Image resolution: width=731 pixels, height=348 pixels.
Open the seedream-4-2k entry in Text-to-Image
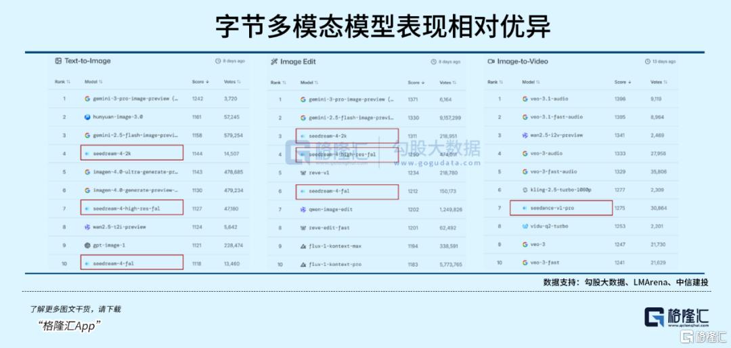112,154
